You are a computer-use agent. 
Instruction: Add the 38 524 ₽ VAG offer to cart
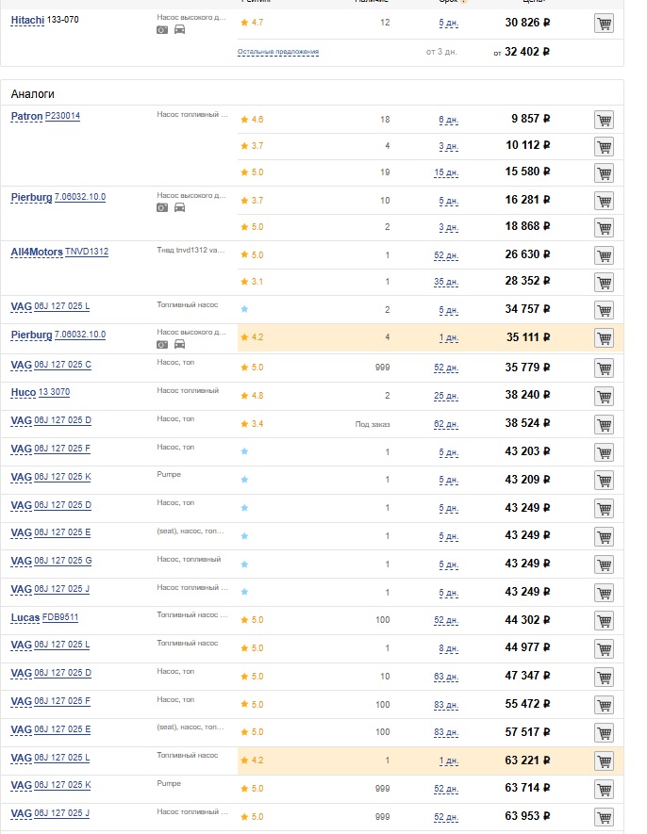[x=604, y=424]
